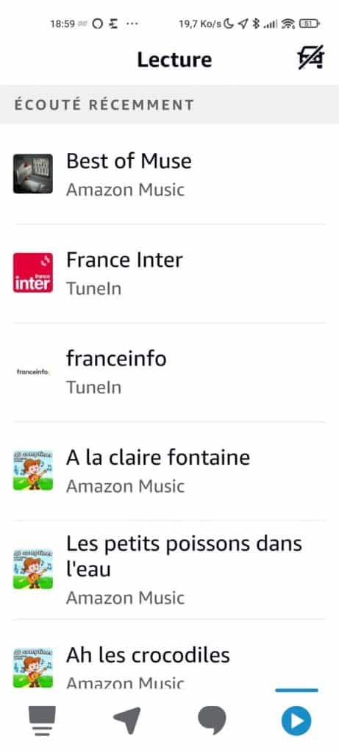Screen dimensions: 339x753
Task: Play Best of Muse from Amazon Music
Action: [x=169, y=174]
